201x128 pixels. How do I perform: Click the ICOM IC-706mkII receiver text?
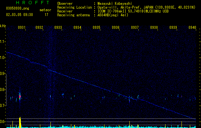(112, 11)
